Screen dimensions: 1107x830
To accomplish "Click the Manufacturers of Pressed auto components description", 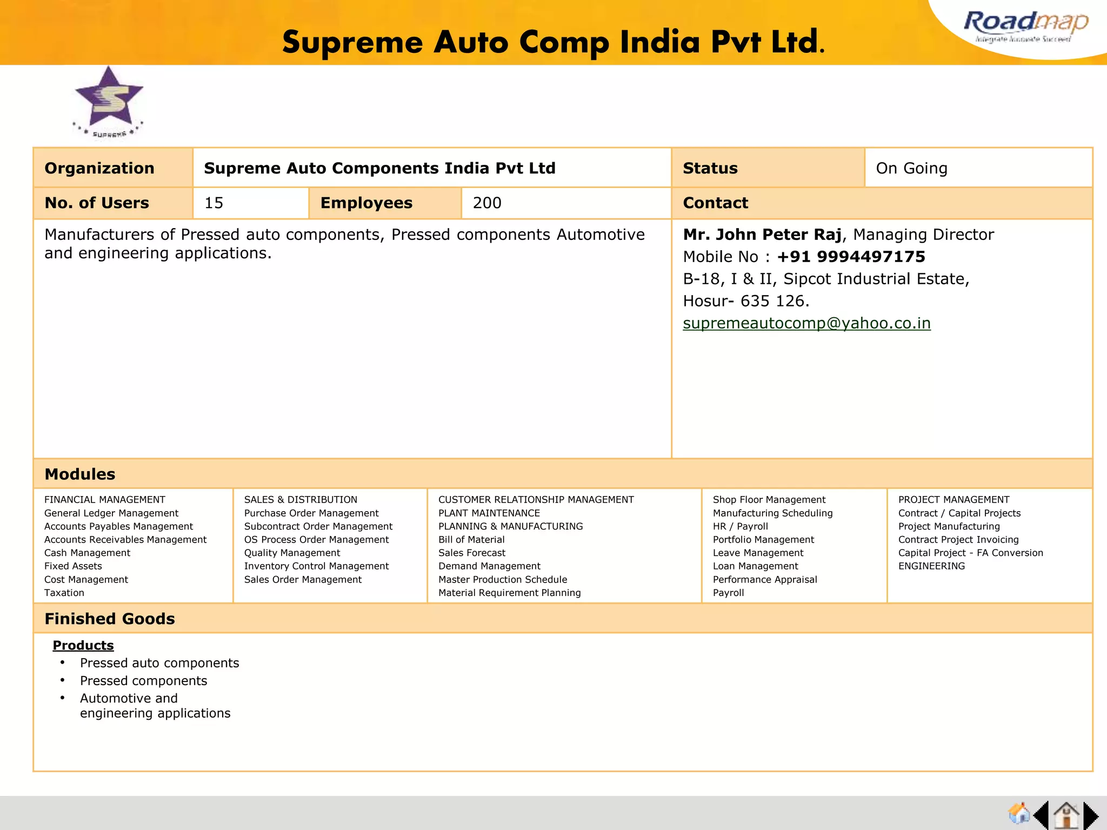I will 344,244.
